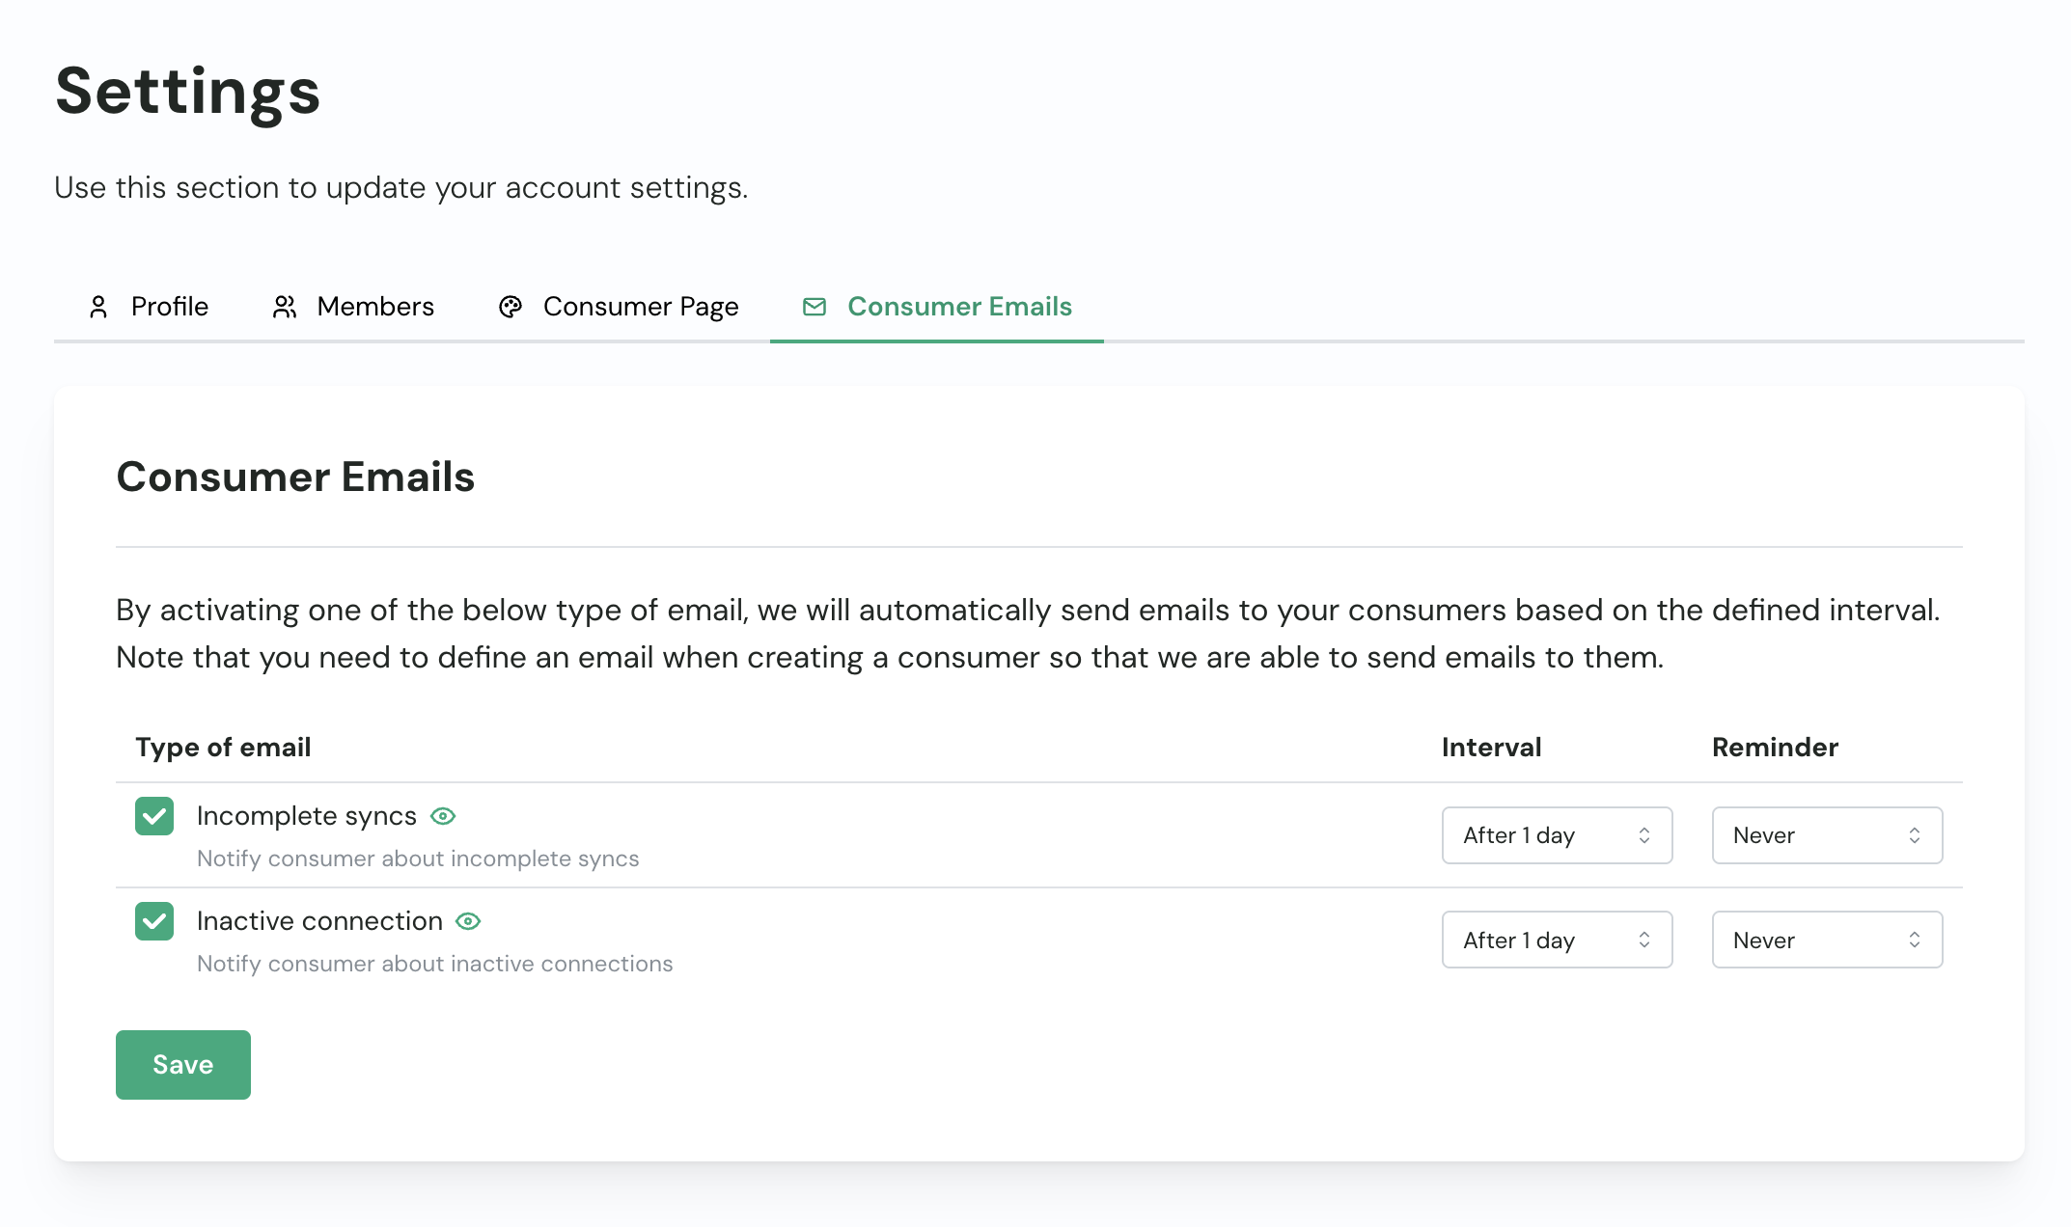The image size is (2071, 1227).
Task: Go to the Consumer Page tab
Action: pyautogui.click(x=640, y=307)
